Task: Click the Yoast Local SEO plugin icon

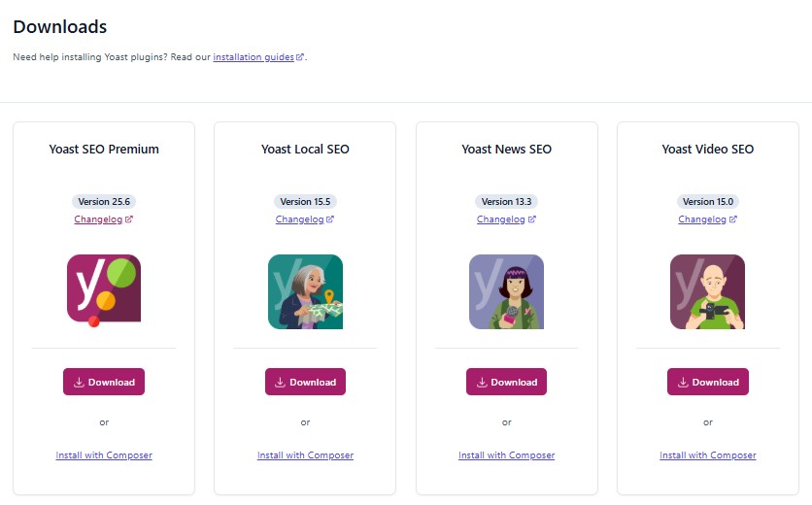Action: (305, 291)
